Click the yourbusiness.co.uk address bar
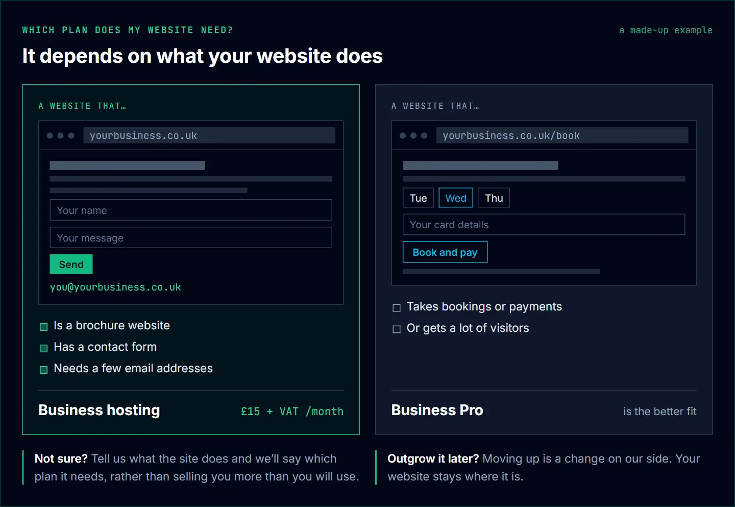The width and height of the screenshot is (735, 507). pos(209,135)
